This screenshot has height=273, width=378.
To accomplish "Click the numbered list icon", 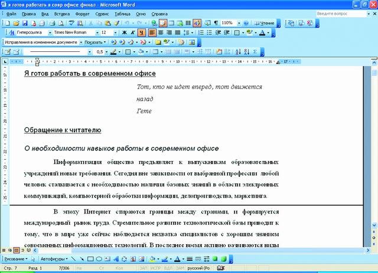I will [x=201, y=32].
